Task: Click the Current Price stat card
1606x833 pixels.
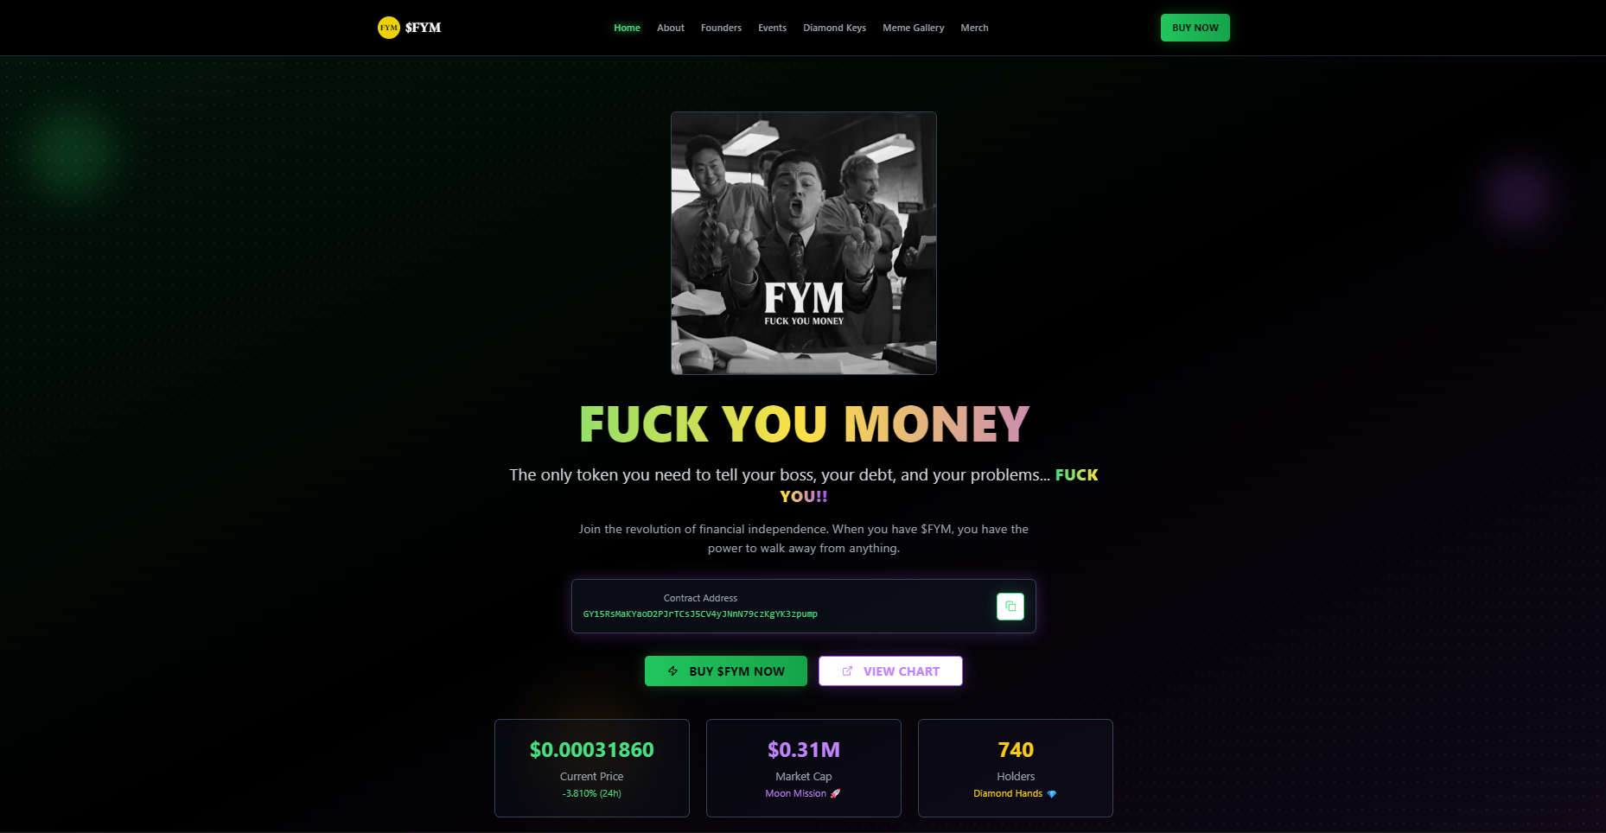Action: [x=592, y=768]
